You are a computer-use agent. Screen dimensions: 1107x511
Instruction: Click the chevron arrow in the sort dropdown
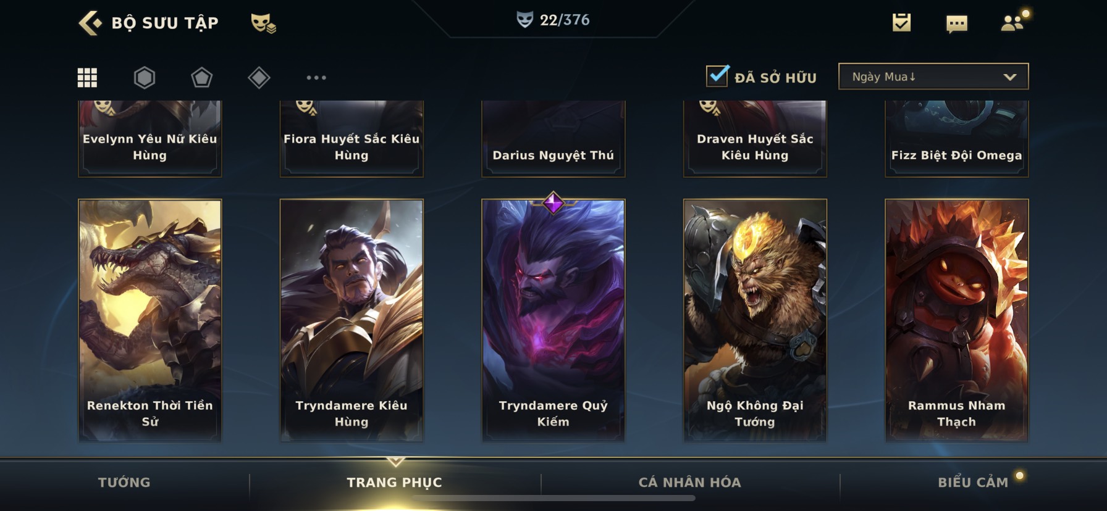pos(1010,77)
